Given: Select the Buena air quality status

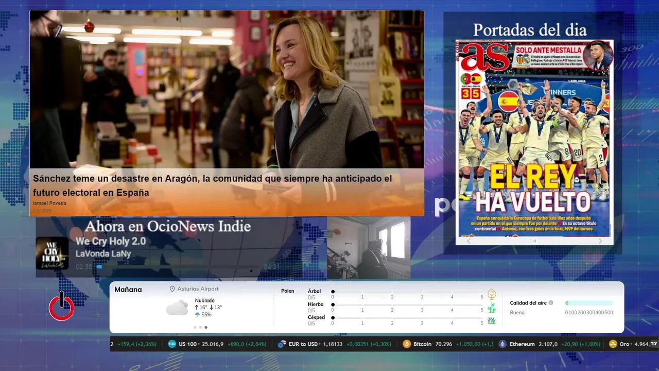Looking at the screenshot, I should 517,313.
